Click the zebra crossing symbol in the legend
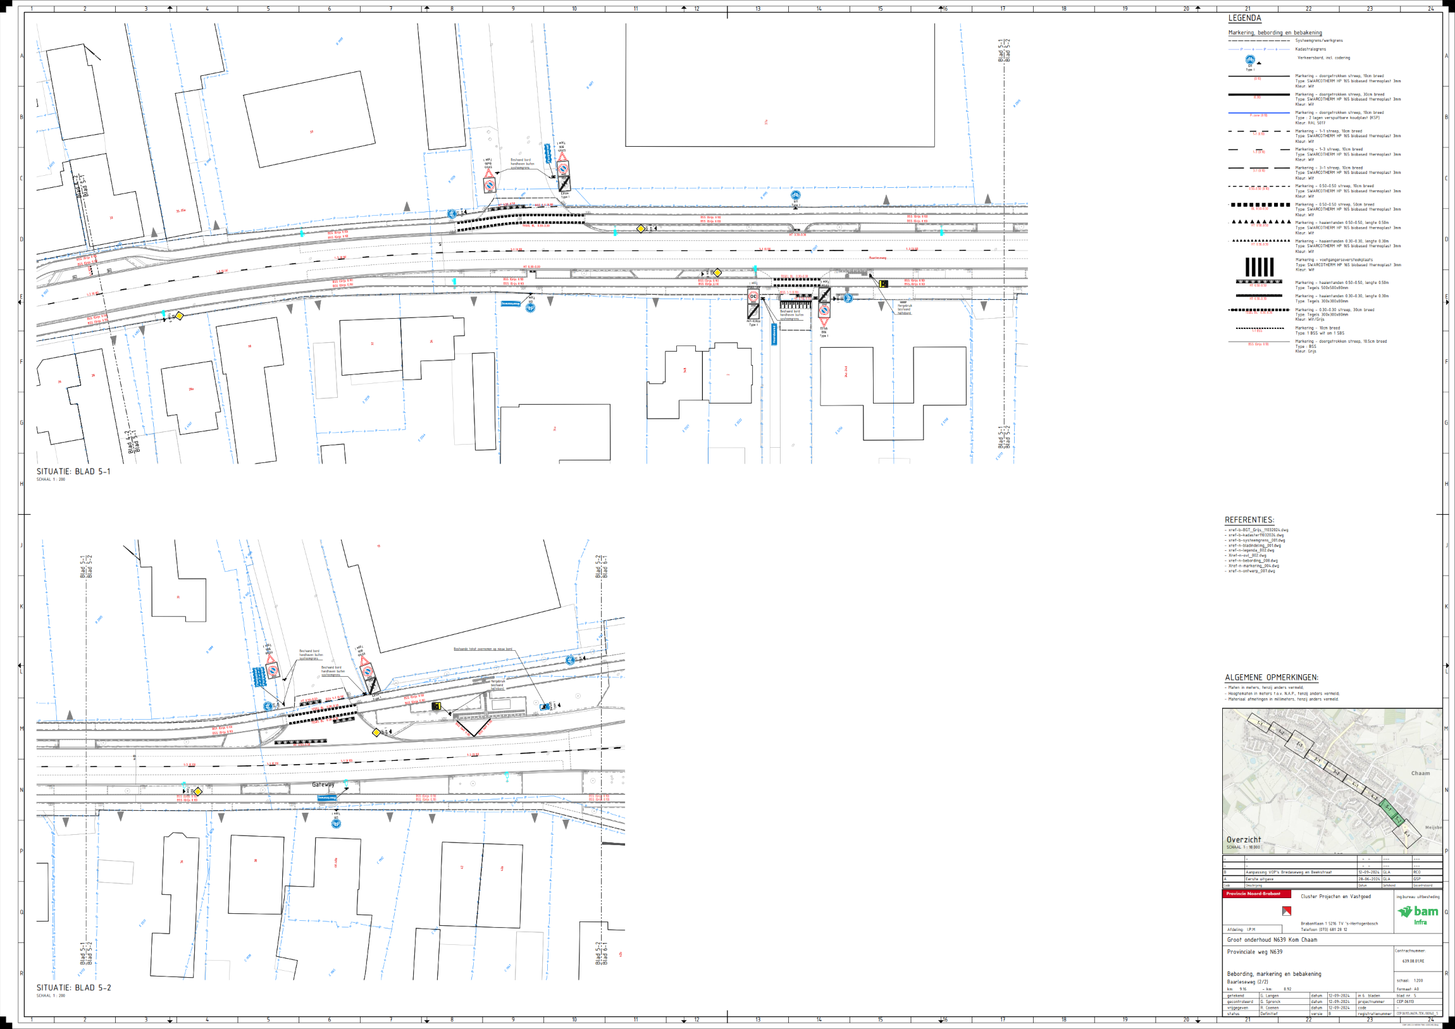This screenshot has width=1455, height=1029. tap(1259, 266)
